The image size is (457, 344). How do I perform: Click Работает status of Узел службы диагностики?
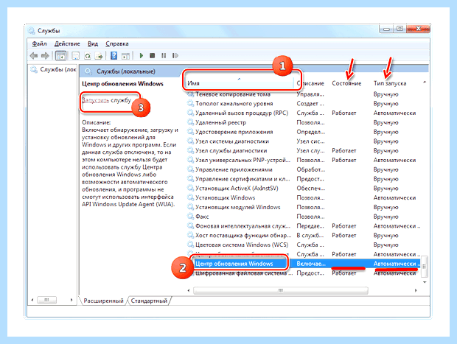344,150
